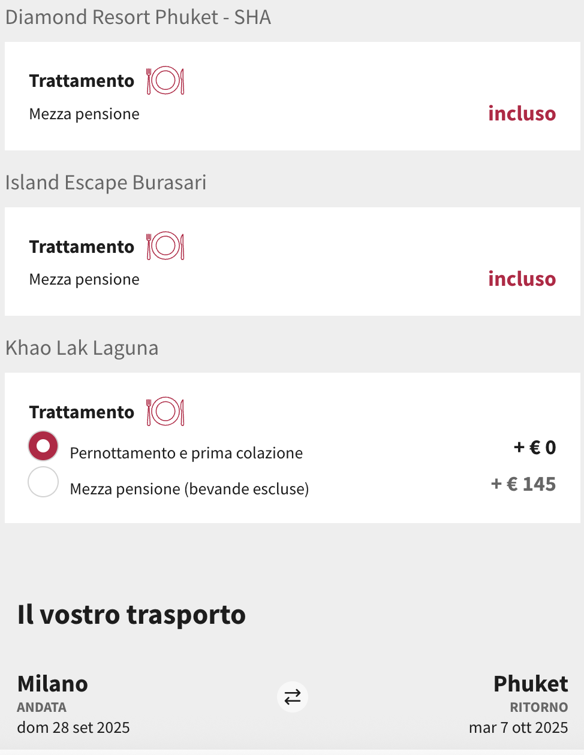
Task: Click the Milano departure city
Action: pos(53,684)
